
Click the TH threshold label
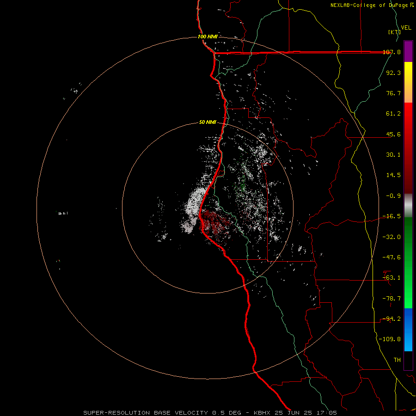397,360
